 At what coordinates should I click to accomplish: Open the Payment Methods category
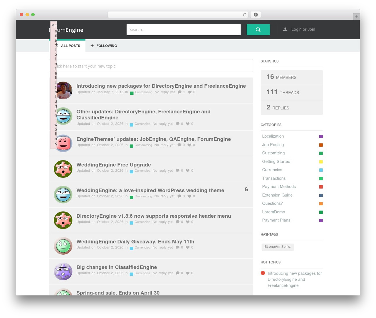(x=279, y=187)
